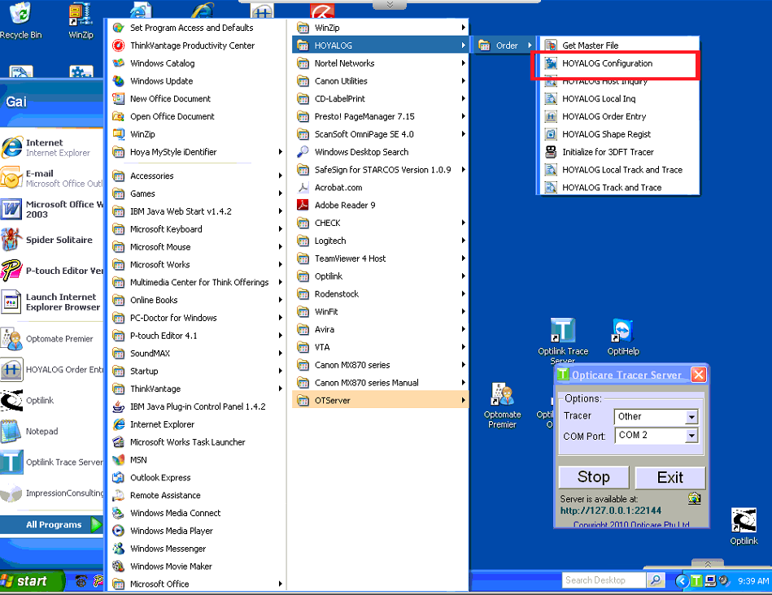The height and width of the screenshot is (595, 772).
Task: Click the Spider Solitaire icon
Action: (12, 240)
